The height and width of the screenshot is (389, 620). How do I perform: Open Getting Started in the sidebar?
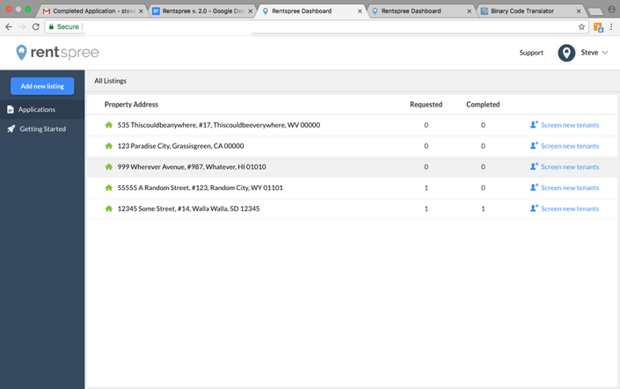click(43, 129)
